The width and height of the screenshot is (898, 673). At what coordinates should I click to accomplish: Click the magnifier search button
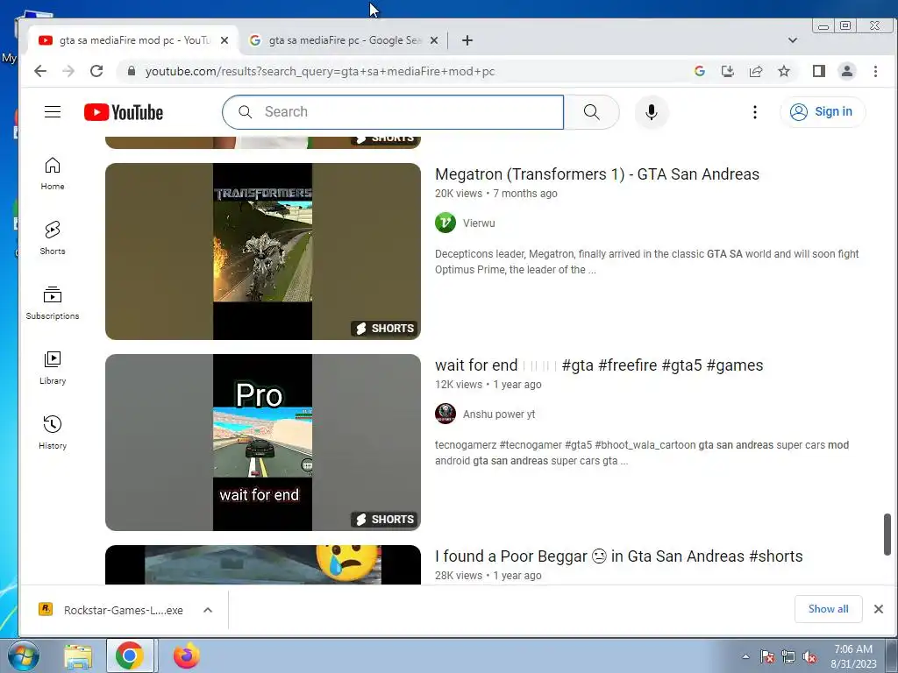pos(592,112)
